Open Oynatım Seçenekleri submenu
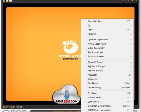141x112 pixels. (x=107, y=40)
